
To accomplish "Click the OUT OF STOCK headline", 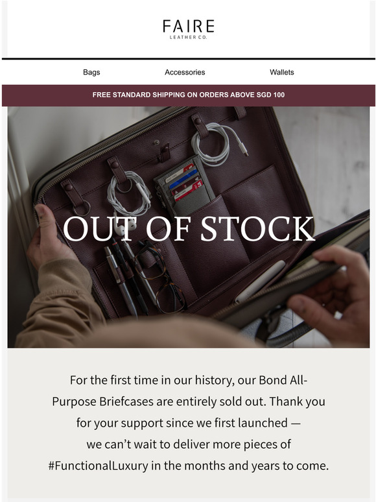I will 189,228.
